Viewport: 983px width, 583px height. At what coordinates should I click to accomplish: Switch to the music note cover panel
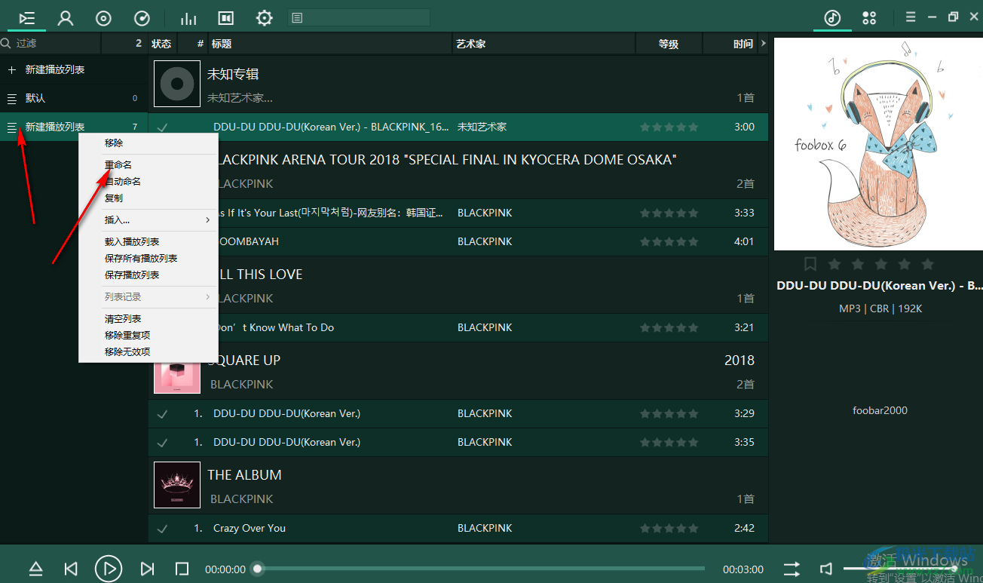click(832, 18)
